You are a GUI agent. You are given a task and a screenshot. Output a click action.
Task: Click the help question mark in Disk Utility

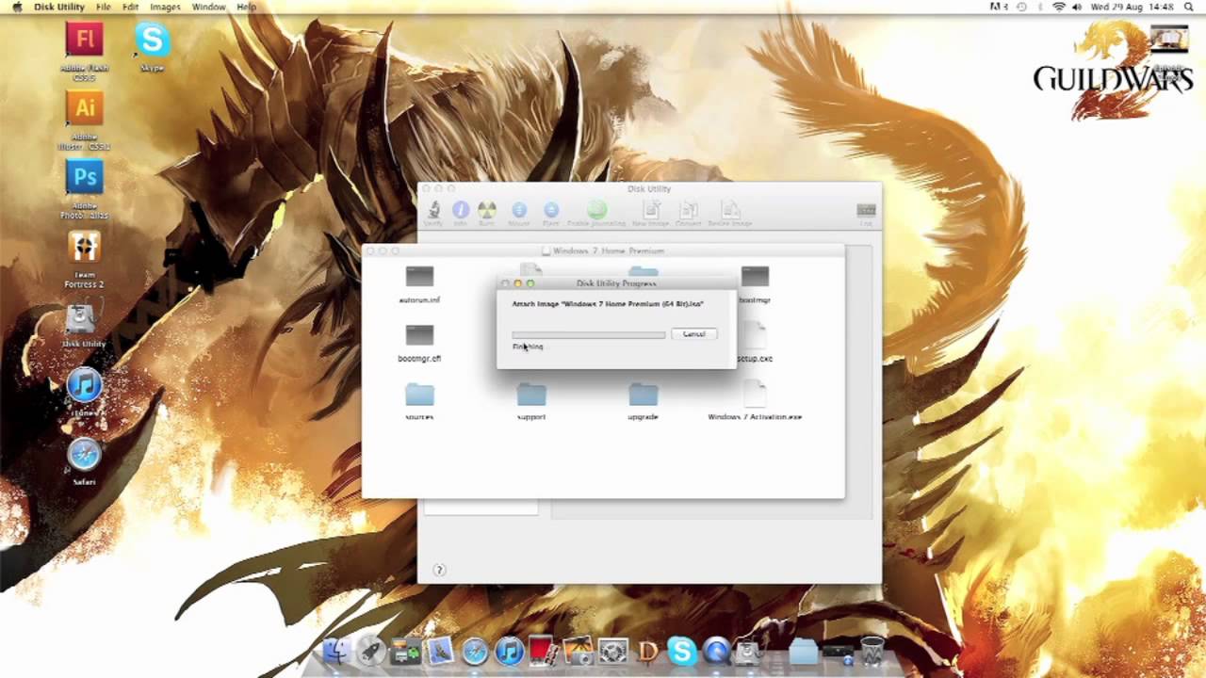click(x=438, y=570)
